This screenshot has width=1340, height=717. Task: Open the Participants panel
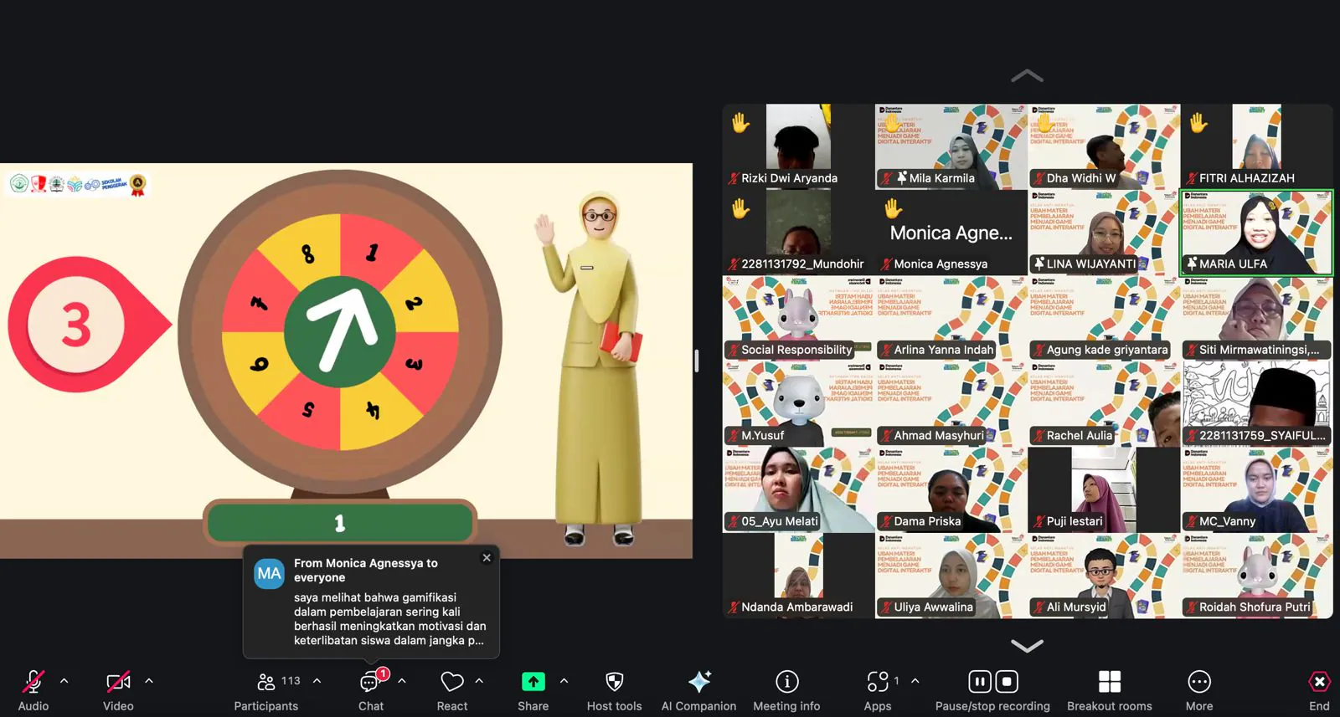point(266,683)
